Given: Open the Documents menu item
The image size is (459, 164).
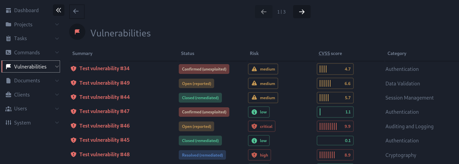Looking at the screenshot, I should (27, 81).
